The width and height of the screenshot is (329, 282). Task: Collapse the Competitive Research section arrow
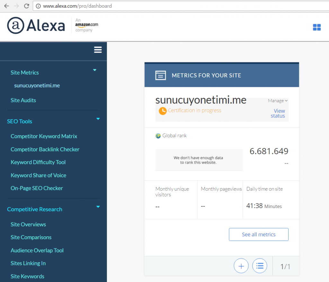(x=98, y=207)
